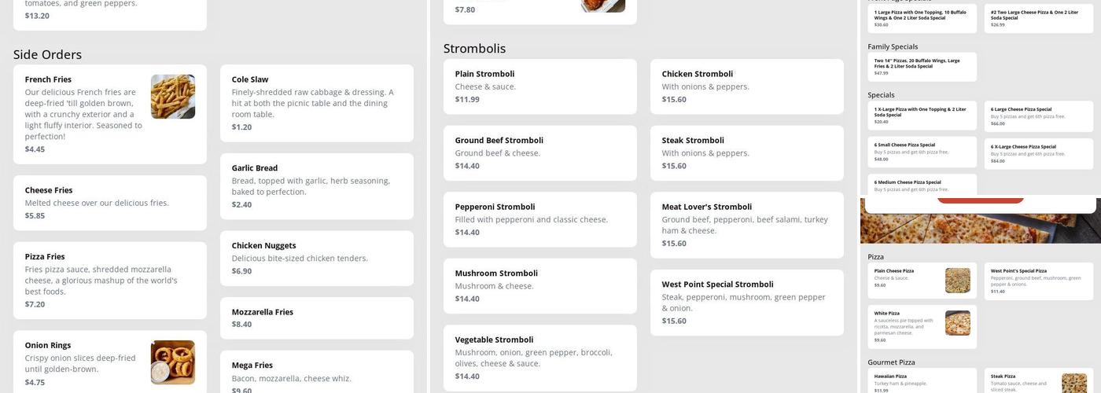Click the White Pizza thumbnail image
1101x393 pixels.
click(x=957, y=323)
